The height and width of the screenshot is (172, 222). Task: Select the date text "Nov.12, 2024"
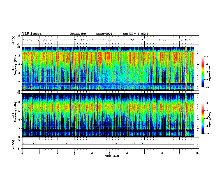(78, 34)
